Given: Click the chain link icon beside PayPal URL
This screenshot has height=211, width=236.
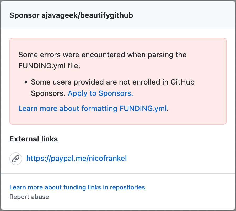Looking at the screenshot, I should tap(16, 159).
